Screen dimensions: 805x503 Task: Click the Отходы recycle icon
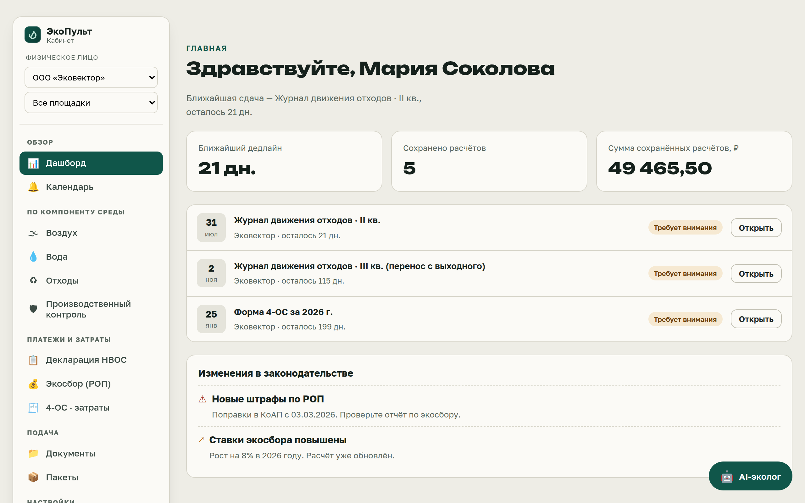point(33,280)
